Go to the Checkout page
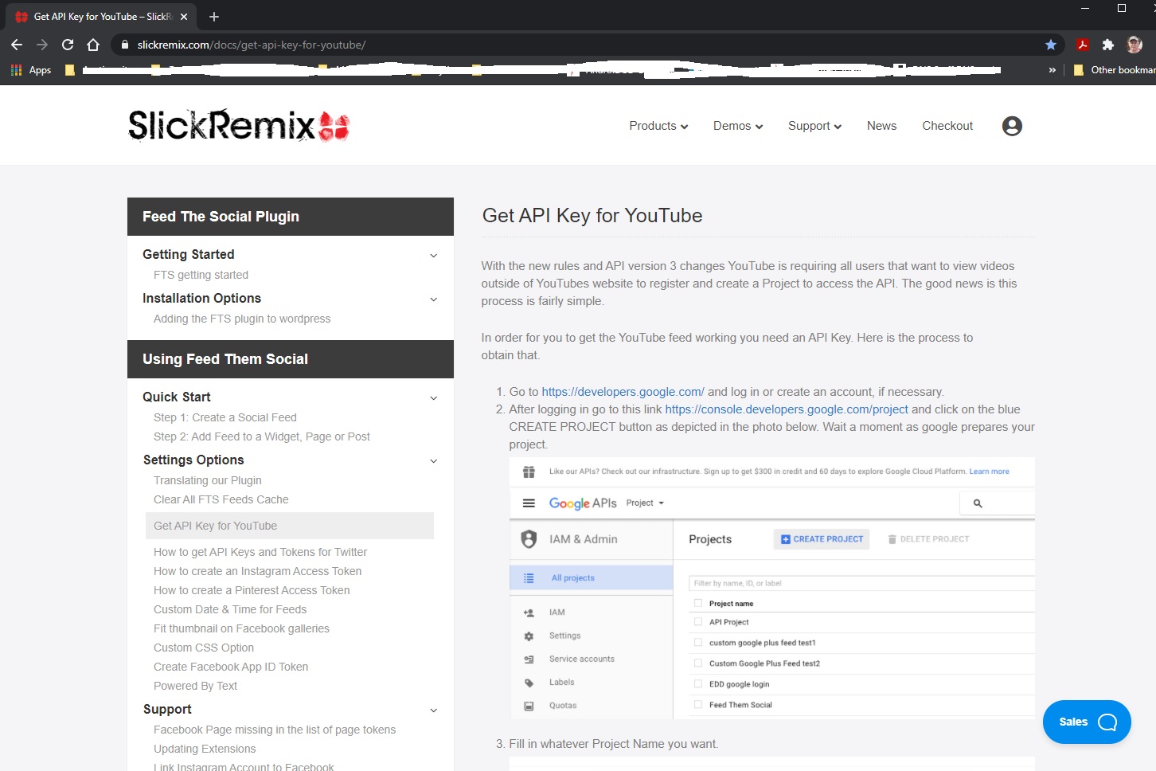The width and height of the screenshot is (1156, 771). tap(947, 126)
